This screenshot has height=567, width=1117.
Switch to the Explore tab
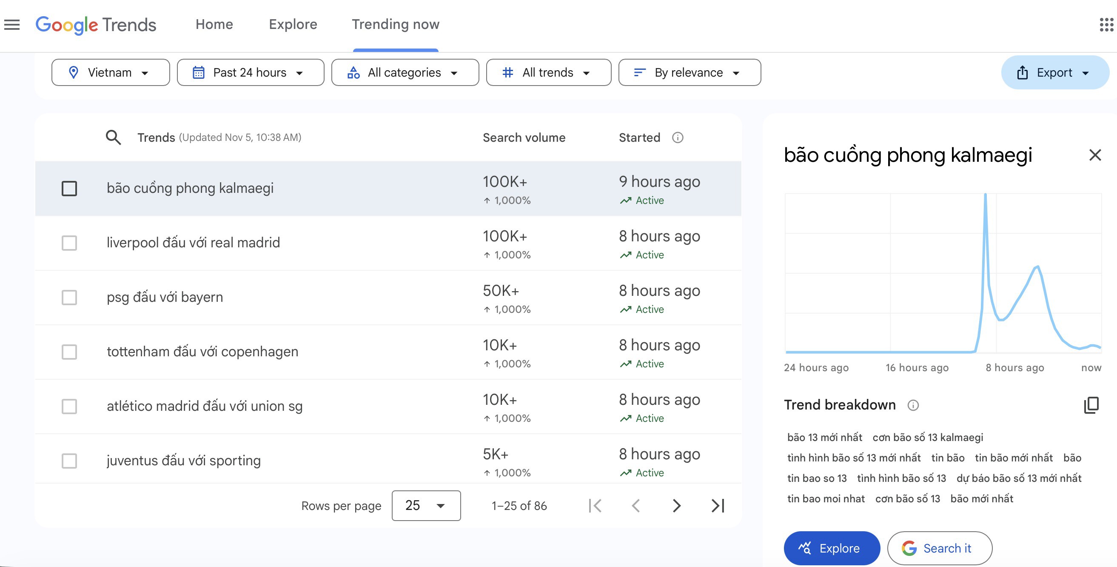pos(293,24)
